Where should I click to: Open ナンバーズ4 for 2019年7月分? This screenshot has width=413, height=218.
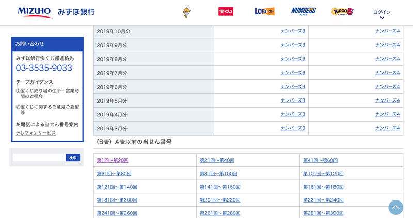click(387, 73)
